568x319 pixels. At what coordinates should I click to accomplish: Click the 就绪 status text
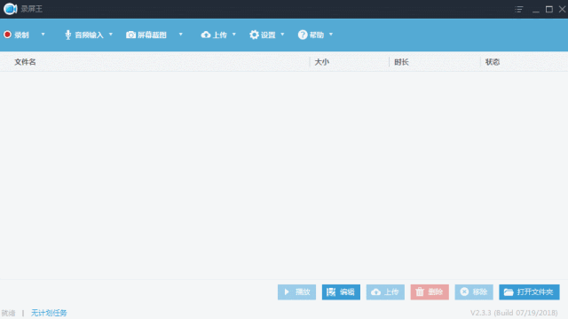(x=8, y=313)
